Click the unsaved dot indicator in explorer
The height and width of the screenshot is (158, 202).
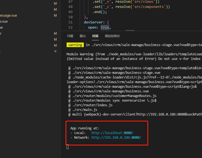point(55,51)
